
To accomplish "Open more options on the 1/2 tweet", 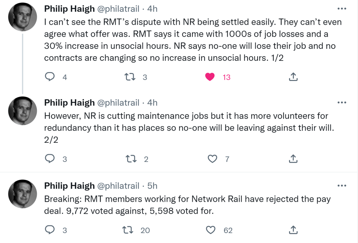I will (x=341, y=9).
